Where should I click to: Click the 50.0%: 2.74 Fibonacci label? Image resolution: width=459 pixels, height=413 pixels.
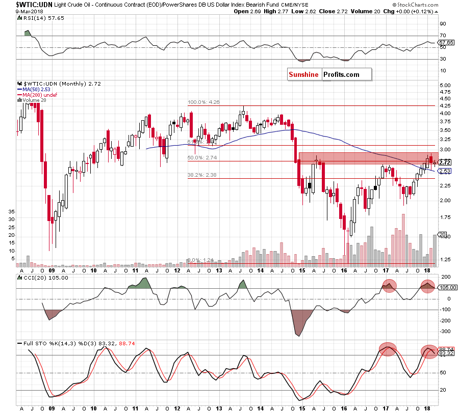[x=202, y=158]
